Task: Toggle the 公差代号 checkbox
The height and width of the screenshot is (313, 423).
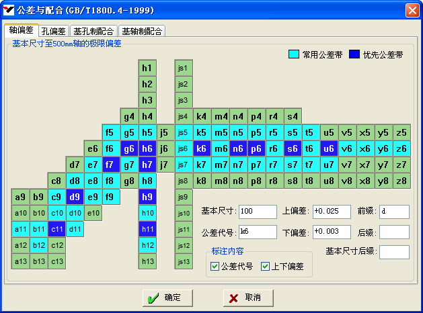Action: pyautogui.click(x=215, y=267)
